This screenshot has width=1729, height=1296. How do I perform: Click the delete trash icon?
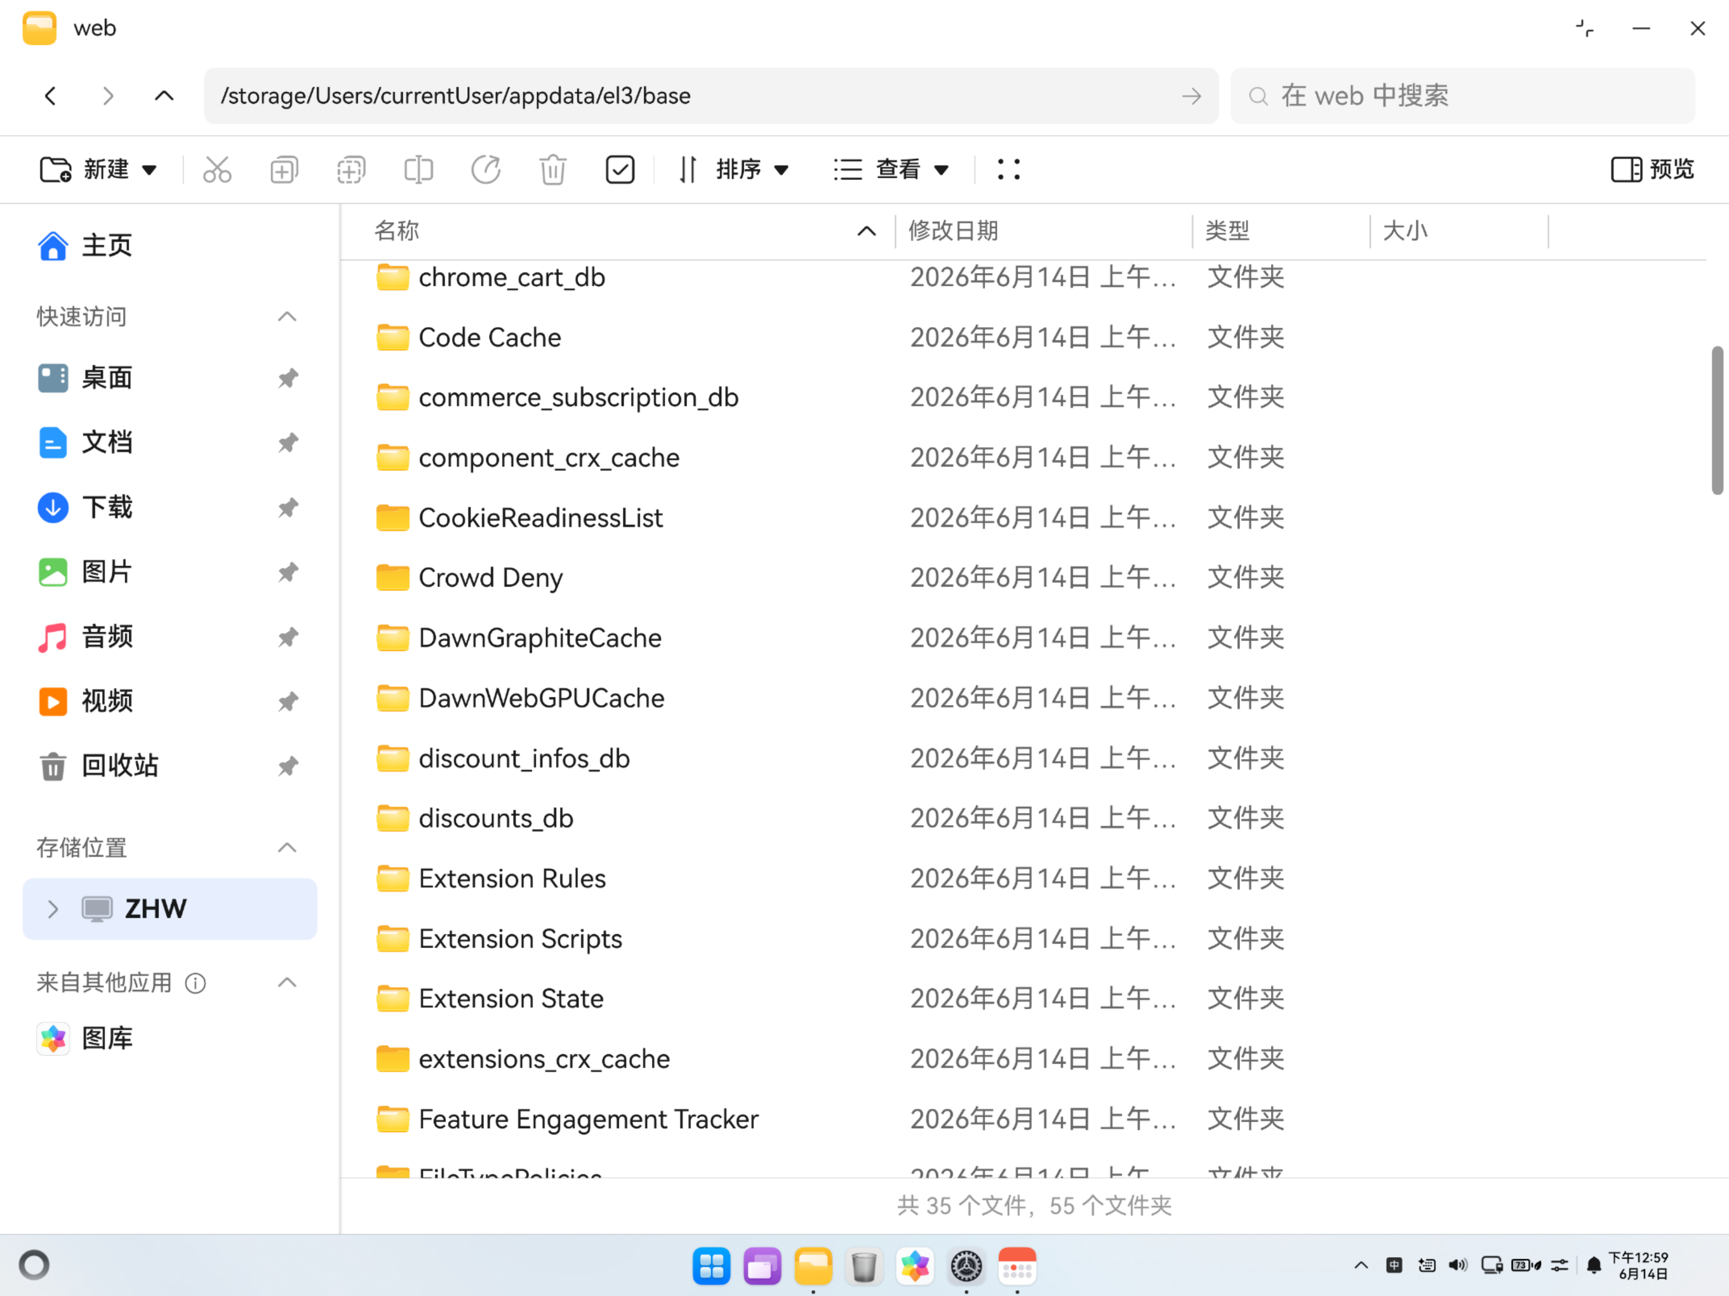coord(552,169)
